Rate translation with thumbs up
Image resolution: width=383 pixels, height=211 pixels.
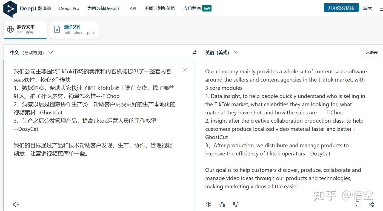pos(222,204)
